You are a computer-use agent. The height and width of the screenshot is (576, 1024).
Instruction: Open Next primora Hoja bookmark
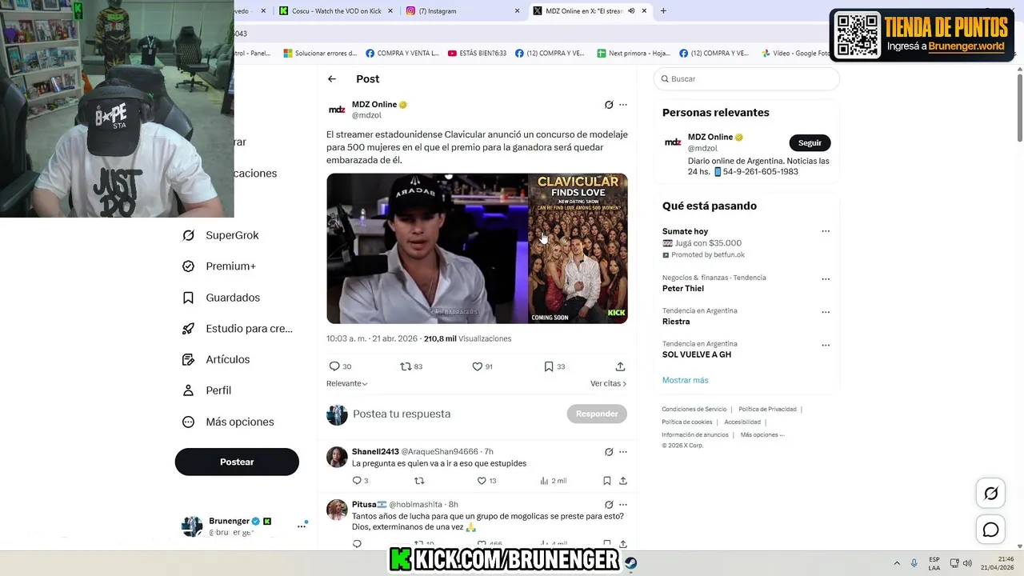(634, 54)
